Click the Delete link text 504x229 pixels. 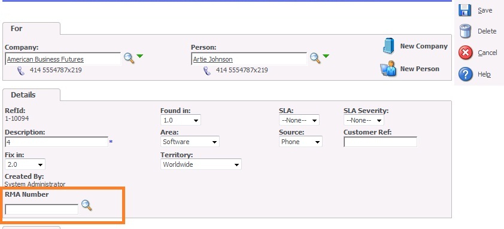click(x=487, y=31)
